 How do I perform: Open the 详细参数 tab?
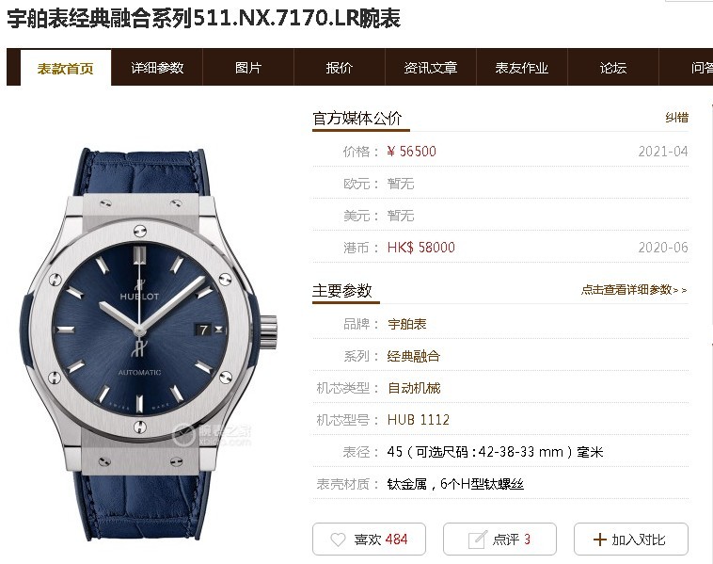tap(157, 68)
